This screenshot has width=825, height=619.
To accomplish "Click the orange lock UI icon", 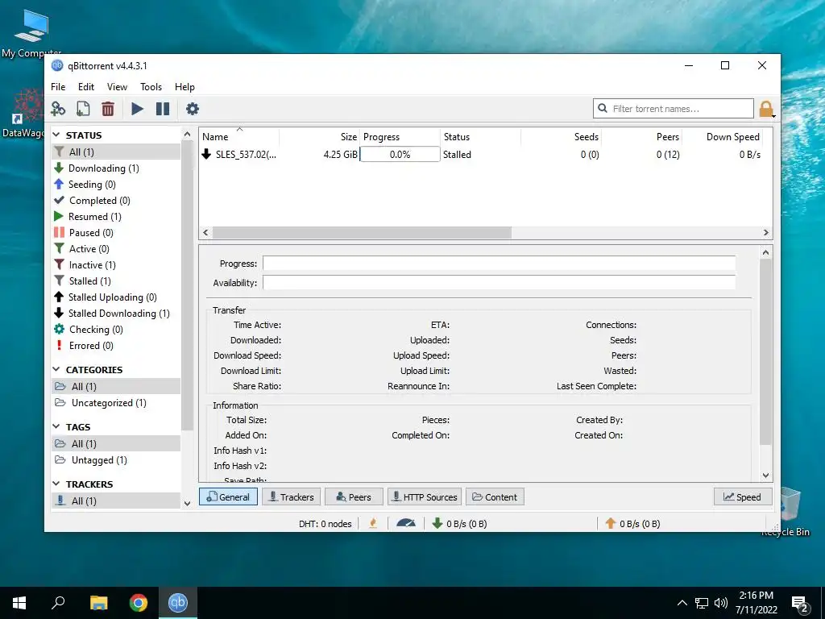I will (x=766, y=109).
